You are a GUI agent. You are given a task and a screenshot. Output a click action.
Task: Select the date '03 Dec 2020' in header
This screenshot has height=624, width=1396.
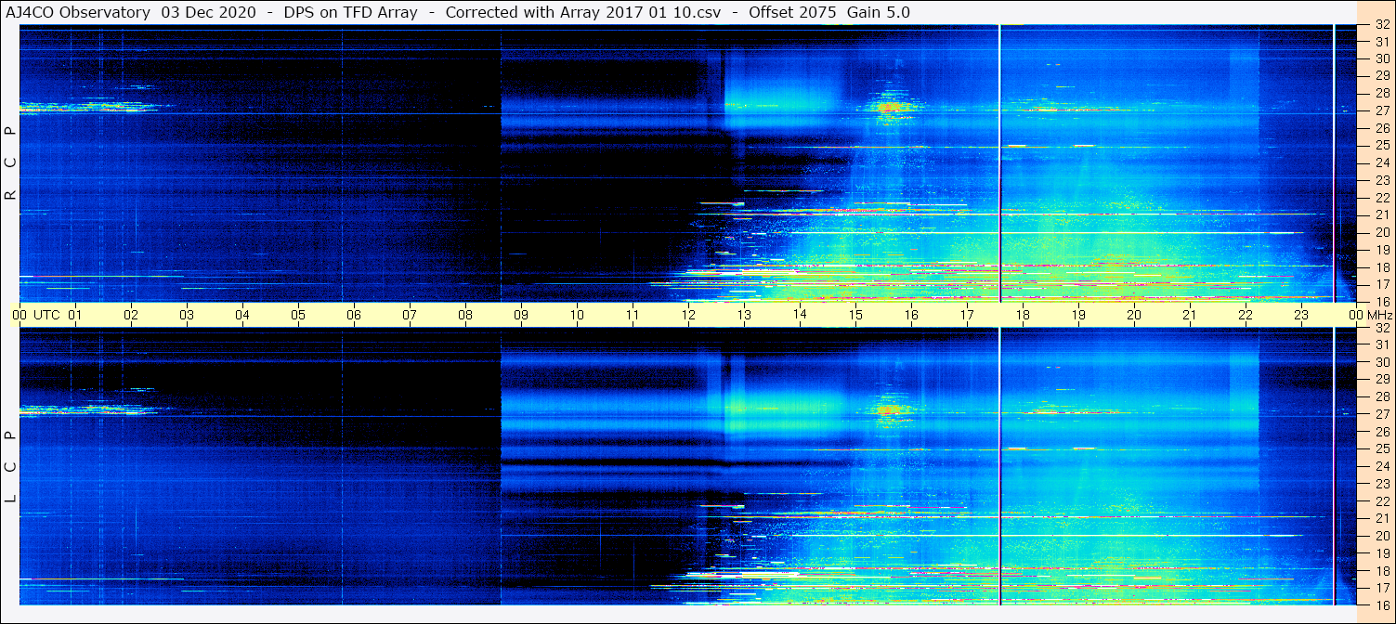[208, 12]
